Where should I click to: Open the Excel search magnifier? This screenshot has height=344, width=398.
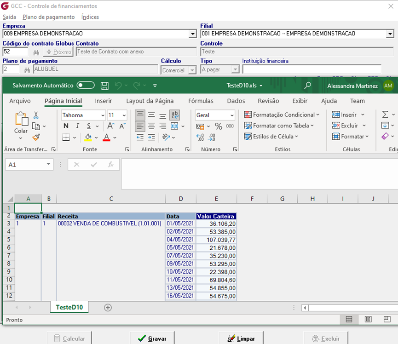point(308,86)
